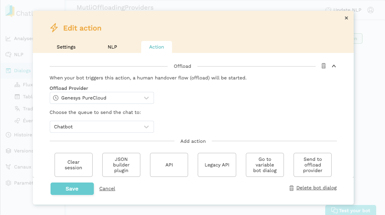The width and height of the screenshot is (385, 215).
Task: Open the Offload Provider dropdown
Action: [x=101, y=98]
